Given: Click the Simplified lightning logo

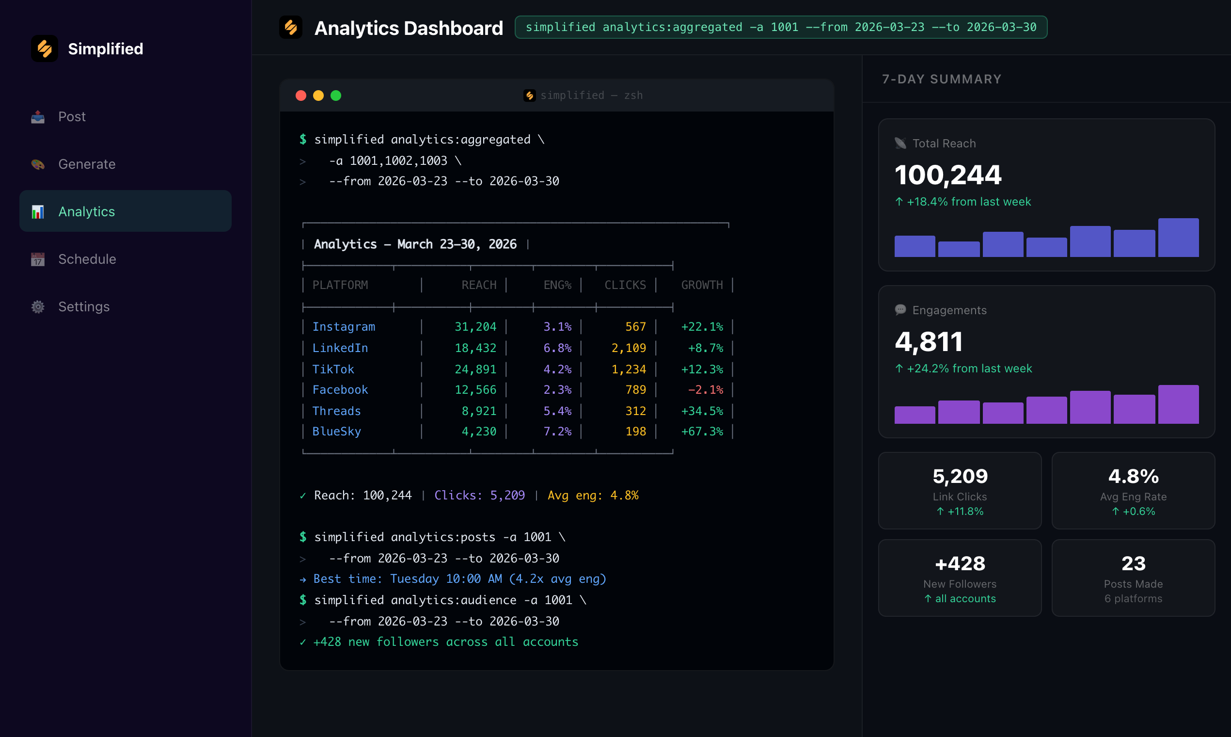Looking at the screenshot, I should click(x=44, y=48).
